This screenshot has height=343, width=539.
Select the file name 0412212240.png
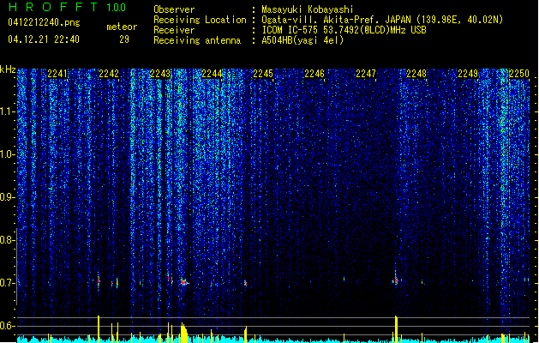[x=44, y=22]
